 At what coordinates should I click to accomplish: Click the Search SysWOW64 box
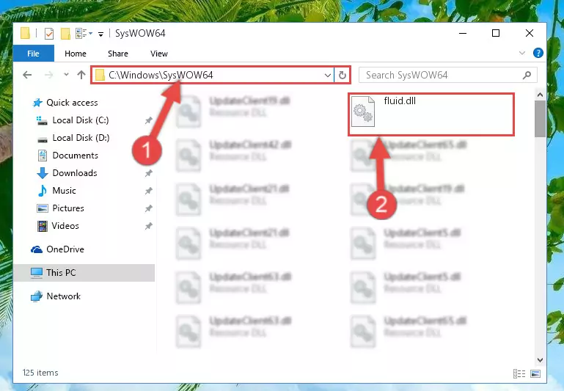448,75
